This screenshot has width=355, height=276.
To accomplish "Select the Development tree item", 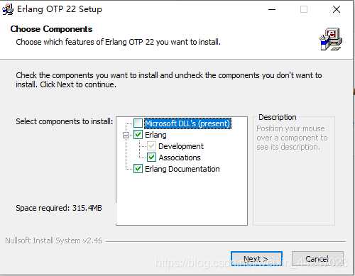I will pyautogui.click(x=181, y=146).
